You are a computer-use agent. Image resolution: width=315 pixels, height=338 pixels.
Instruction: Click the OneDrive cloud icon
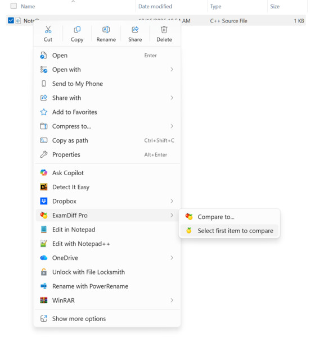[x=44, y=258]
